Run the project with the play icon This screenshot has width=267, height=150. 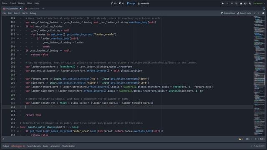223,3
